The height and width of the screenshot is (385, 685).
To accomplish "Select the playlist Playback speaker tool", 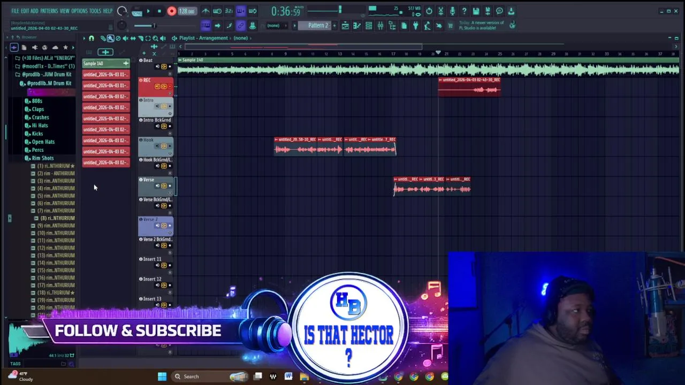I will pos(163,38).
